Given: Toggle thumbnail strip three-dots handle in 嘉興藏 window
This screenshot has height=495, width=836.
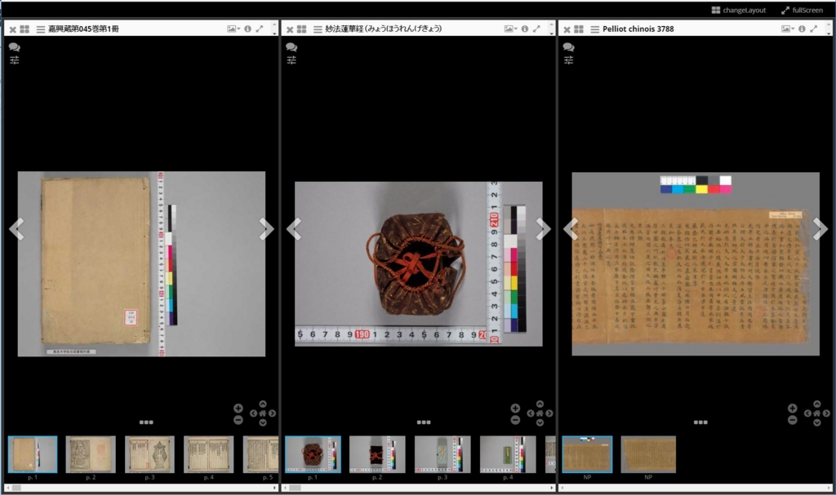Looking at the screenshot, I should point(146,422).
